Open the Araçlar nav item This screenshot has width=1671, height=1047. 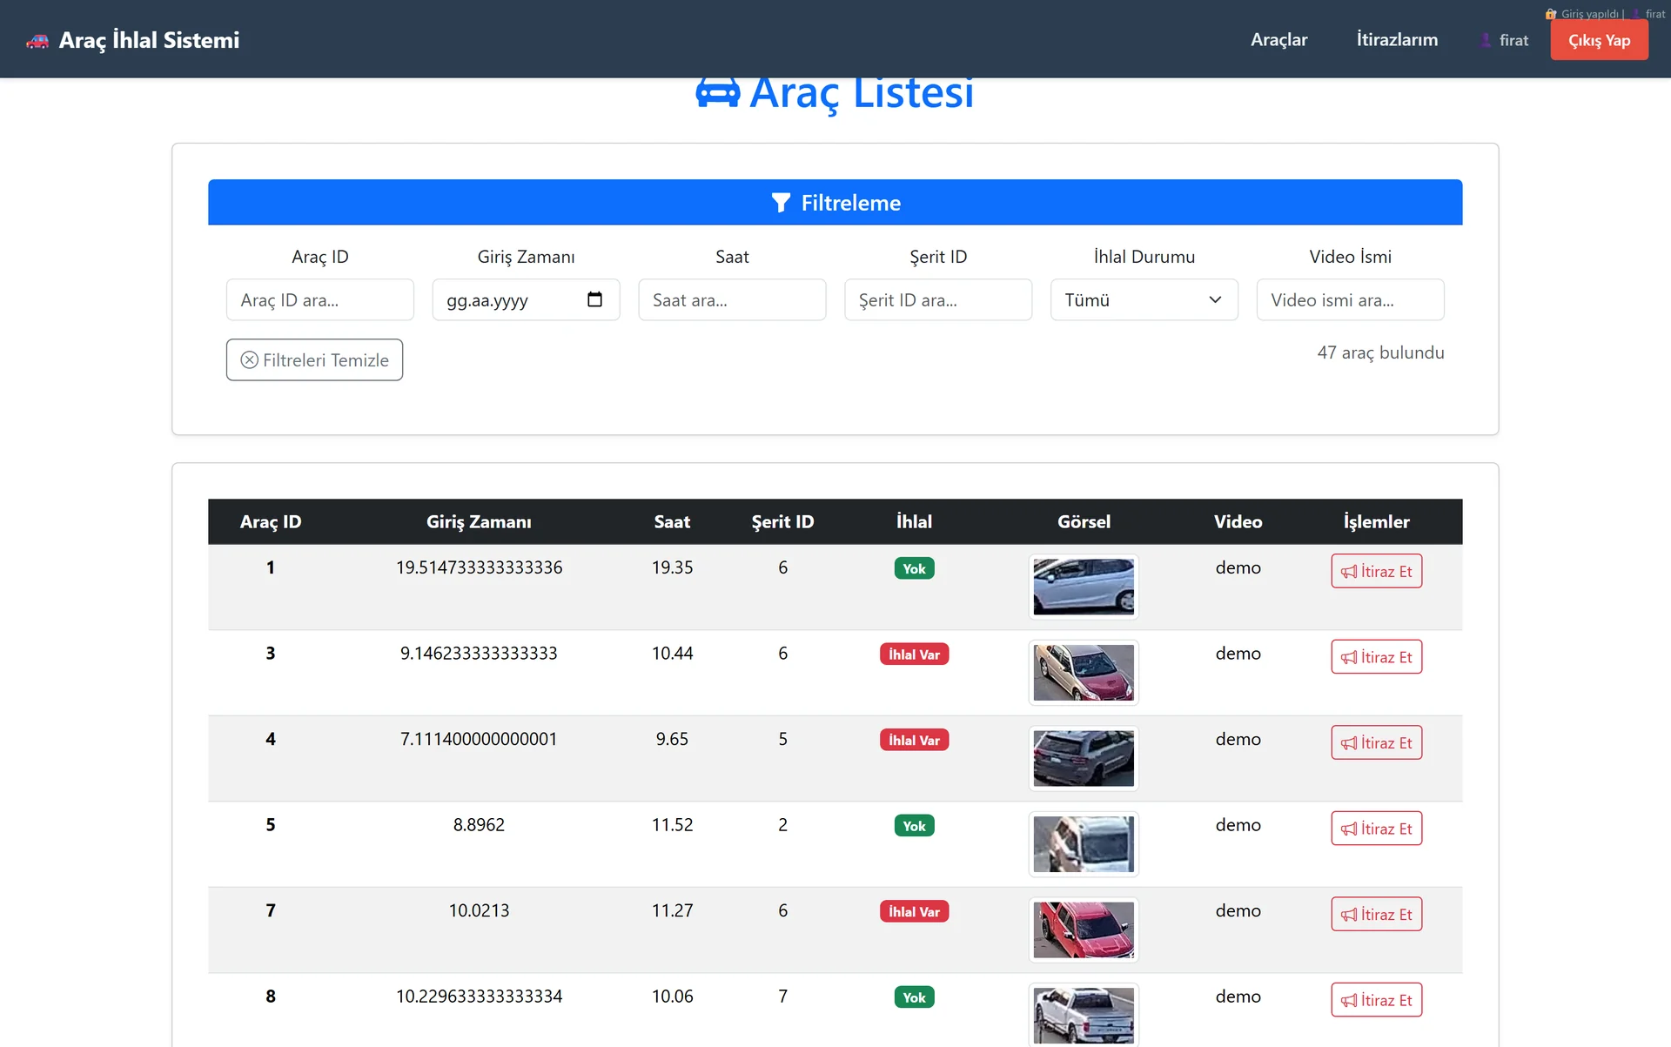coord(1278,40)
